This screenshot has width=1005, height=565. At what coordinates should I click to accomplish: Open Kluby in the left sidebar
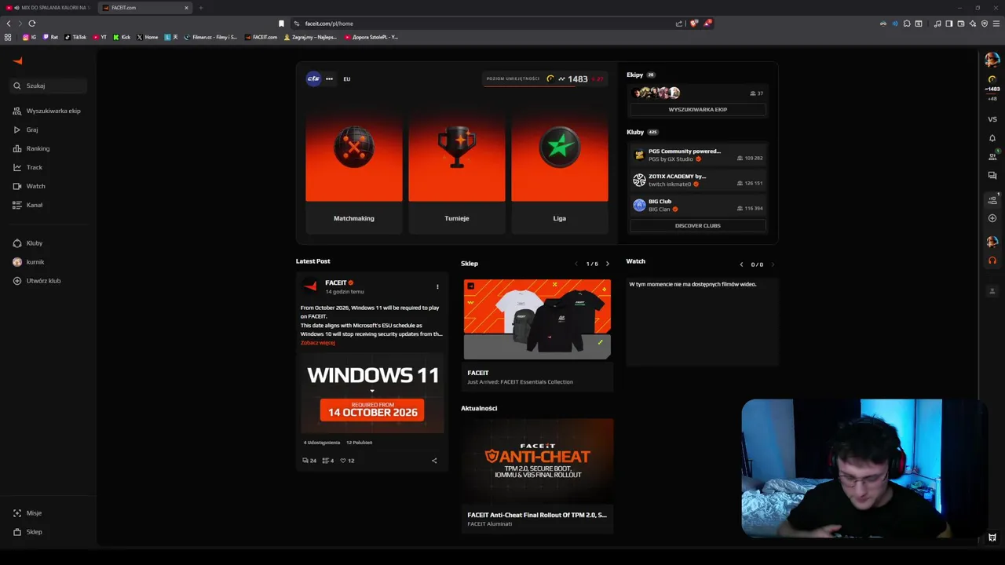pyautogui.click(x=28, y=243)
